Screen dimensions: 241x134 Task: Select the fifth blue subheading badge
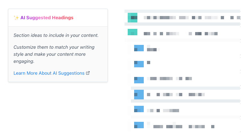pos(139,109)
